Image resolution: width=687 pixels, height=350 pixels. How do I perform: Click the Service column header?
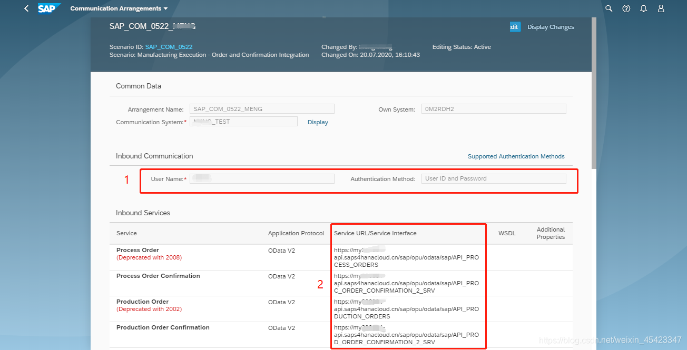[x=126, y=233]
